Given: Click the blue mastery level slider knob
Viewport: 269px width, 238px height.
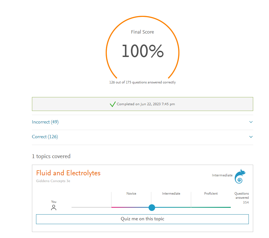Looking at the screenshot, I should click(x=152, y=207).
